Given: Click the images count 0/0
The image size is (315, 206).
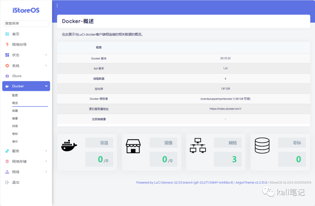Looking at the screenshot, I should pos(167,159).
